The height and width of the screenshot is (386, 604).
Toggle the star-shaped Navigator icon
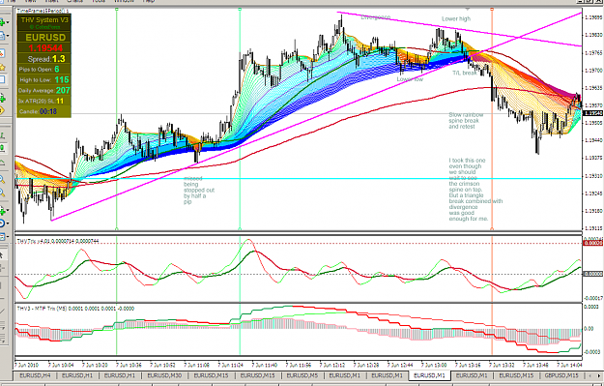(x=2, y=68)
